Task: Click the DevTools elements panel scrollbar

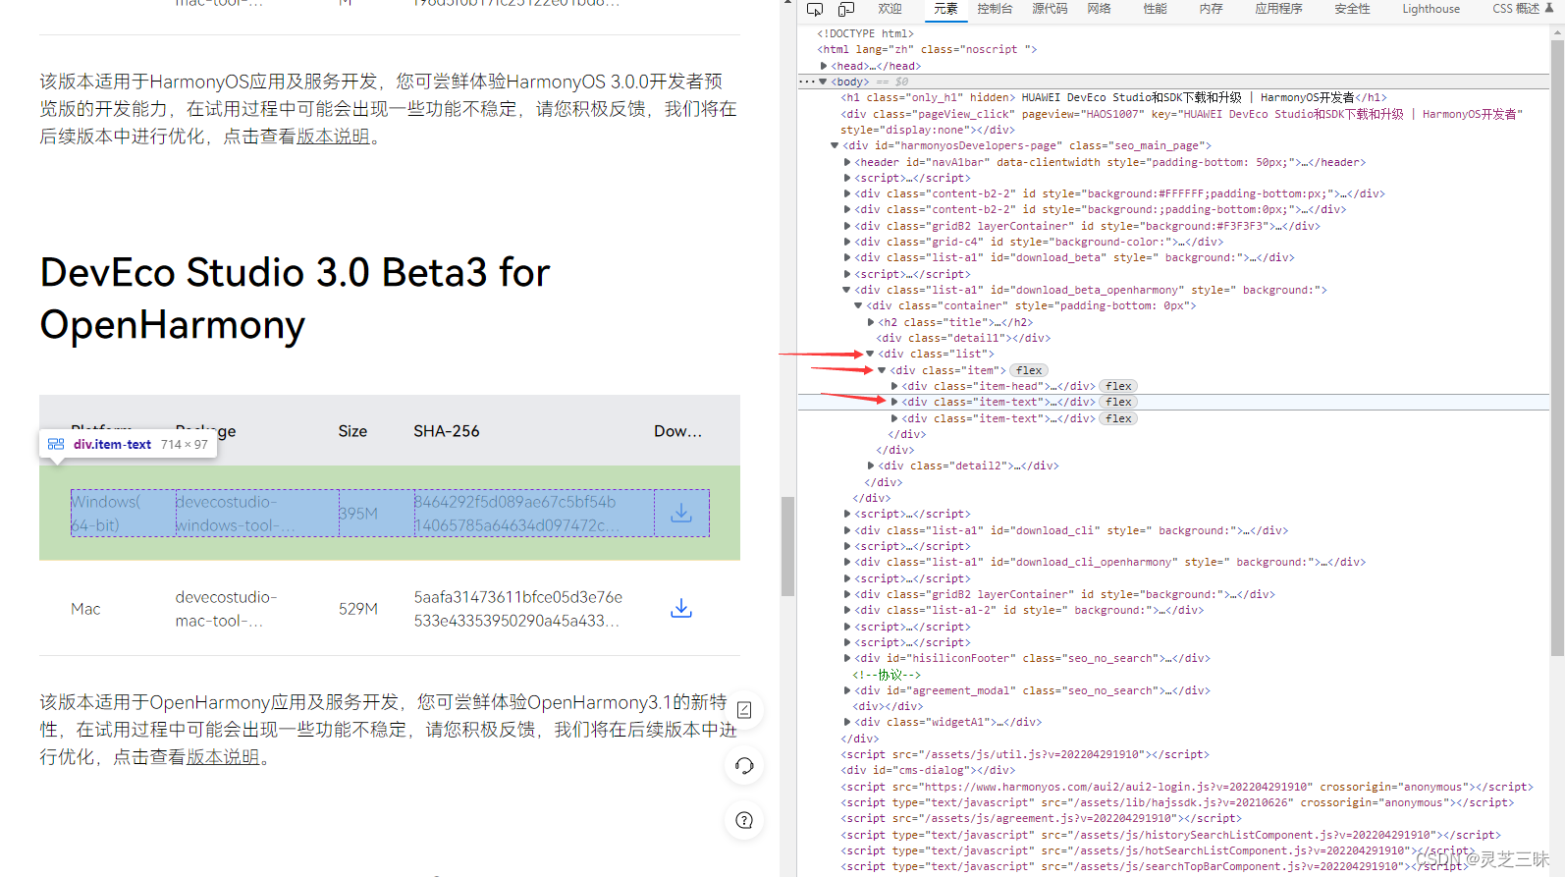Action: (1557, 348)
